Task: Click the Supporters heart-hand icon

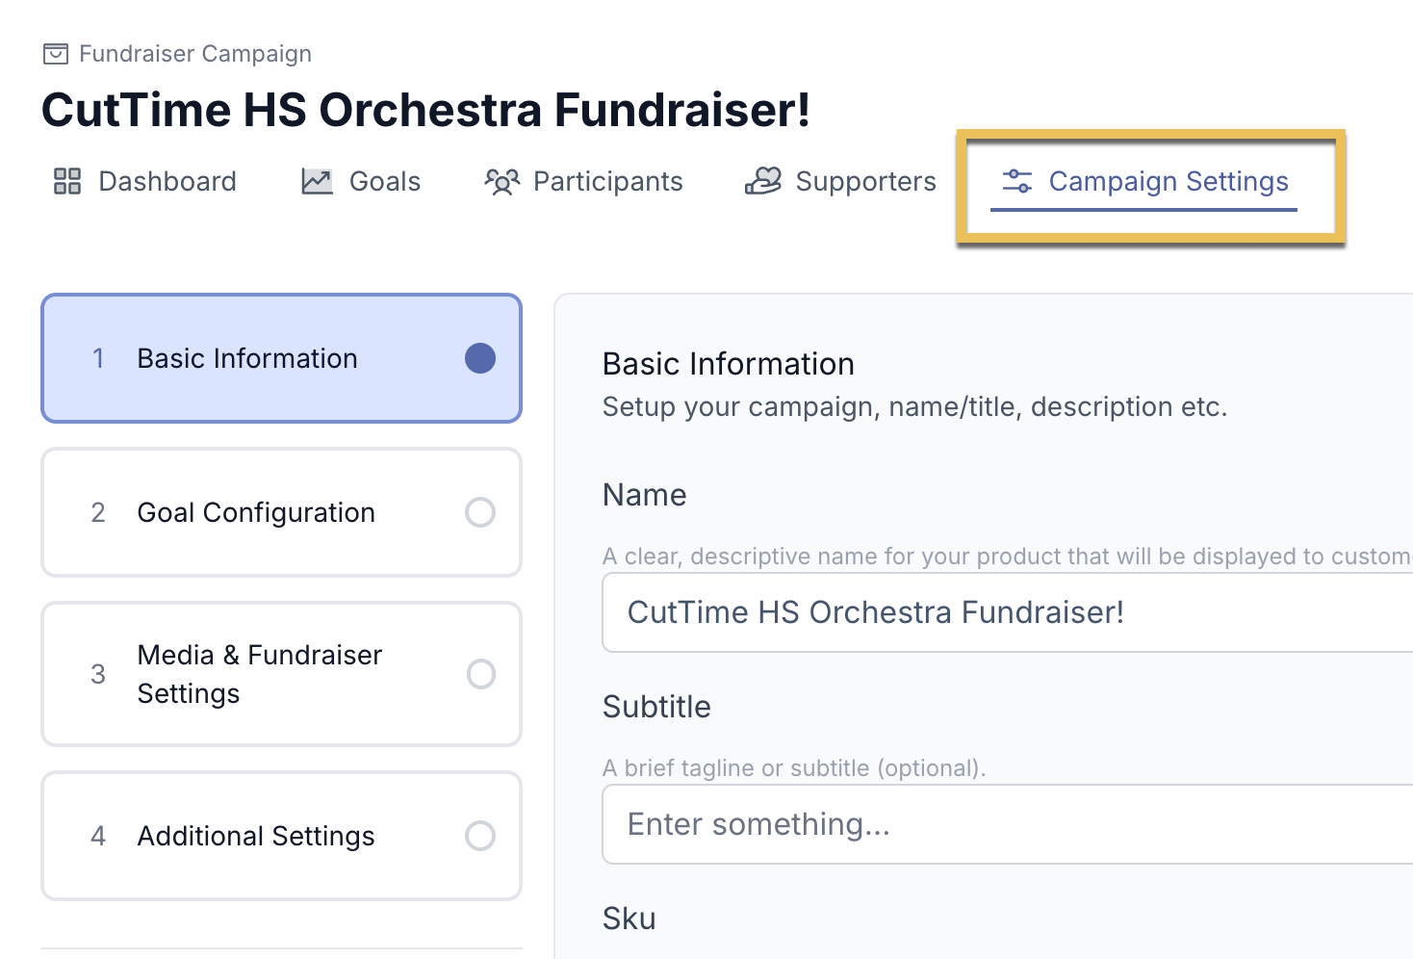Action: [x=763, y=181]
